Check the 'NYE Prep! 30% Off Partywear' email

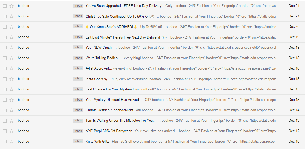(x=5, y=131)
